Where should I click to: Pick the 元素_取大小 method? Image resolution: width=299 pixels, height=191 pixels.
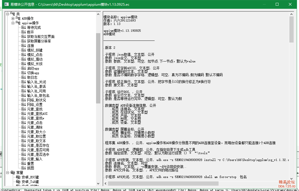(36, 132)
